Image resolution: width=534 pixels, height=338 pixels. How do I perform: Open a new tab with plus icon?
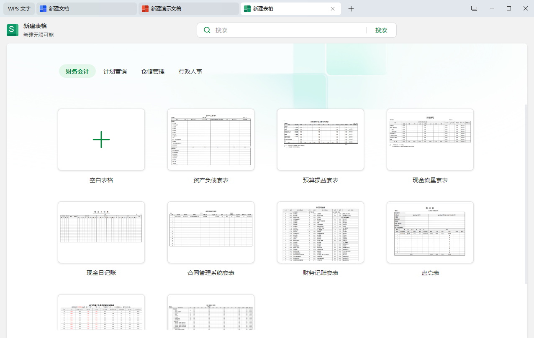351,9
